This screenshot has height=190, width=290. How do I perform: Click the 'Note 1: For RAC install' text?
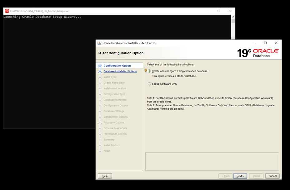coord(210,100)
